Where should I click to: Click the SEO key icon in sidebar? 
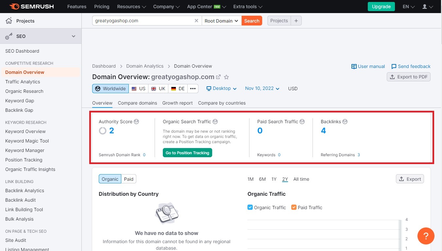point(9,36)
